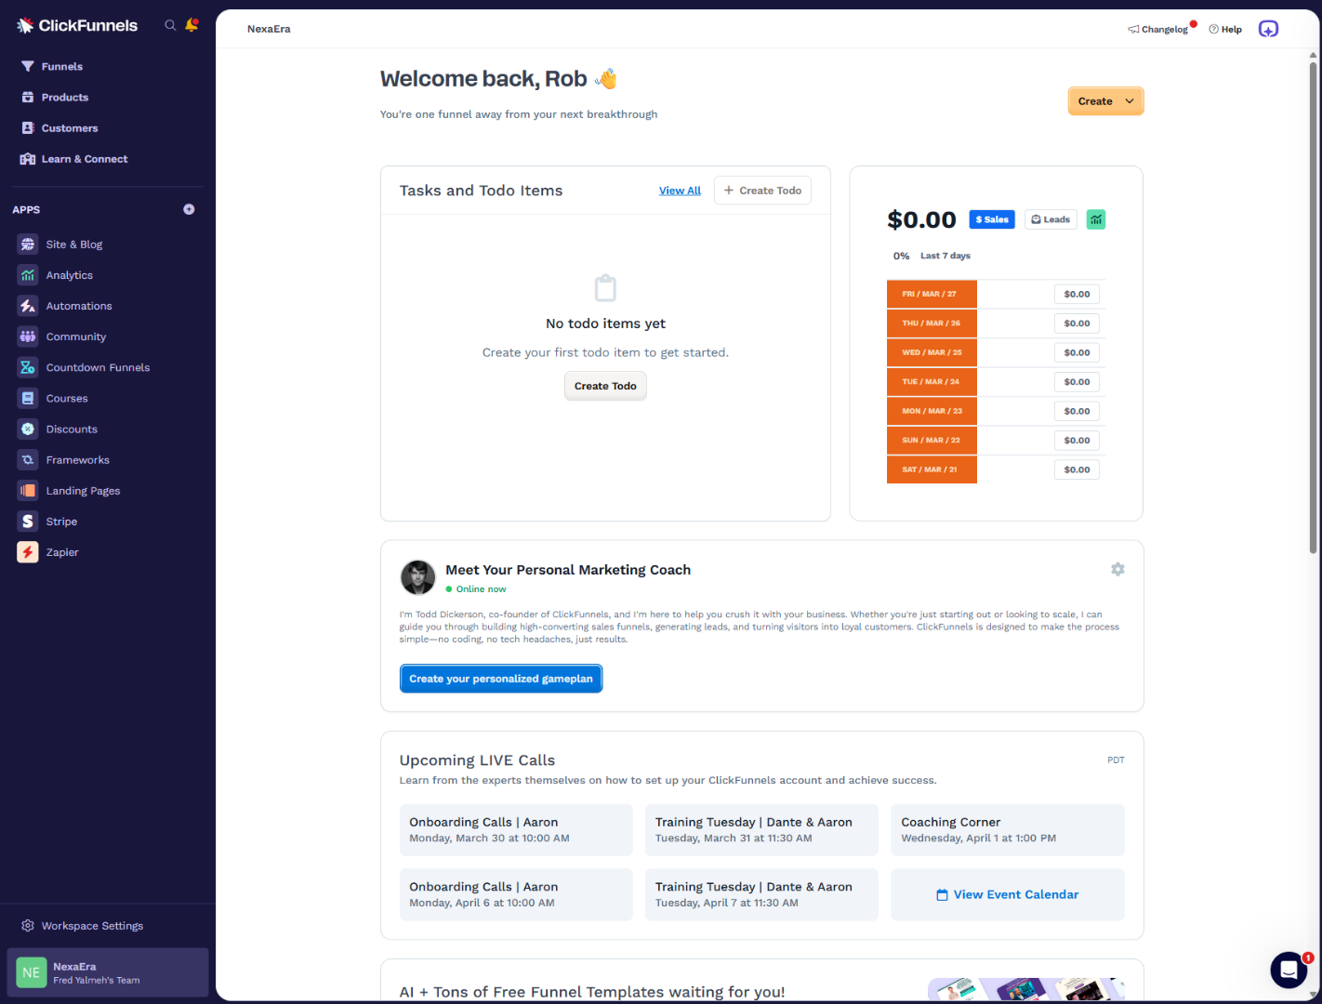
Task: Select Landing Pages in the sidebar
Action: pos(83,490)
